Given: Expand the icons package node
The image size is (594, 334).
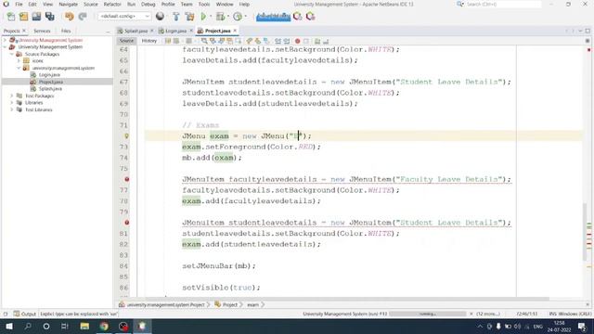Looking at the screenshot, I should tap(19, 61).
